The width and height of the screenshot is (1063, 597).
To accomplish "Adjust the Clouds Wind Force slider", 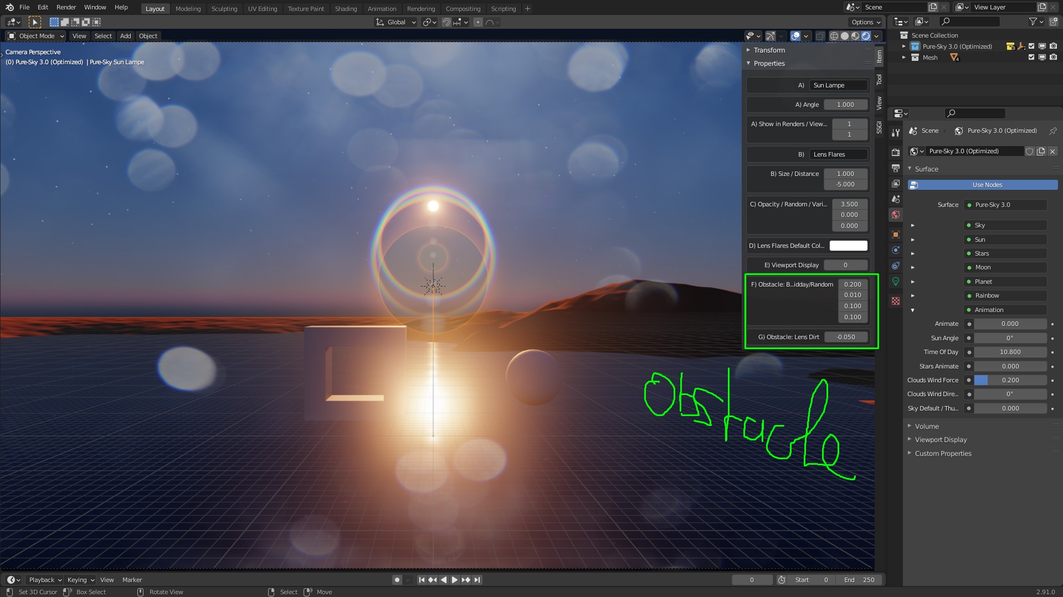I will pyautogui.click(x=1010, y=380).
